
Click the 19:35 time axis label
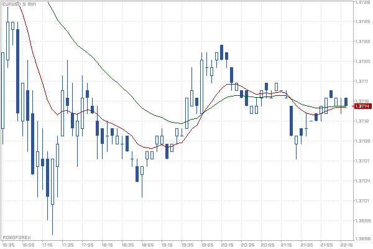[188, 245]
